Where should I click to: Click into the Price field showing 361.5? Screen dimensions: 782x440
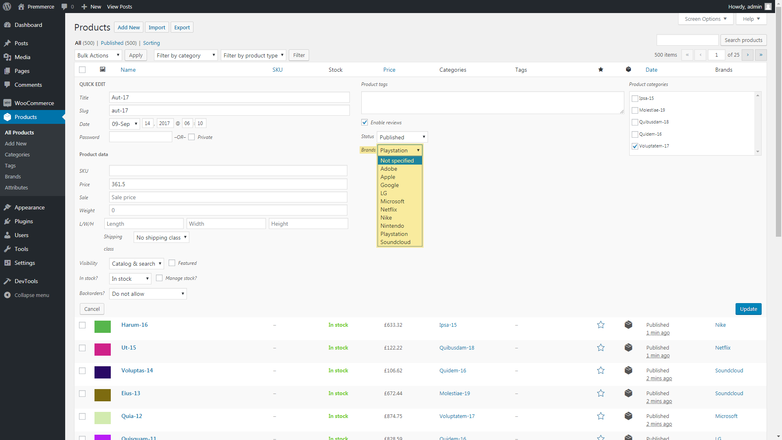click(x=228, y=184)
